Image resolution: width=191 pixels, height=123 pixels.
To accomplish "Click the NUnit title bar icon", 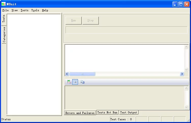I will point(4,4).
